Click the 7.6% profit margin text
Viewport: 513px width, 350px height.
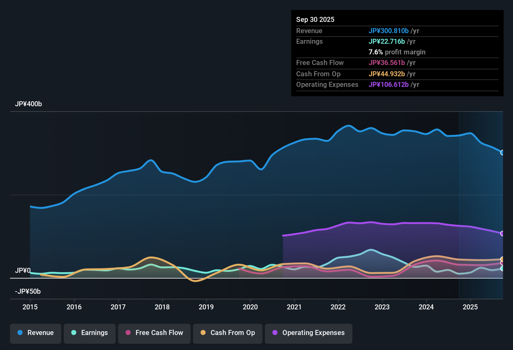tap(397, 52)
